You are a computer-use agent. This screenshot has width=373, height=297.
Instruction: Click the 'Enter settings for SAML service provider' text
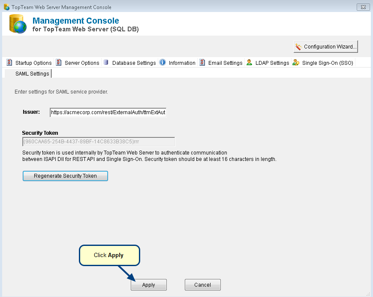(x=61, y=92)
